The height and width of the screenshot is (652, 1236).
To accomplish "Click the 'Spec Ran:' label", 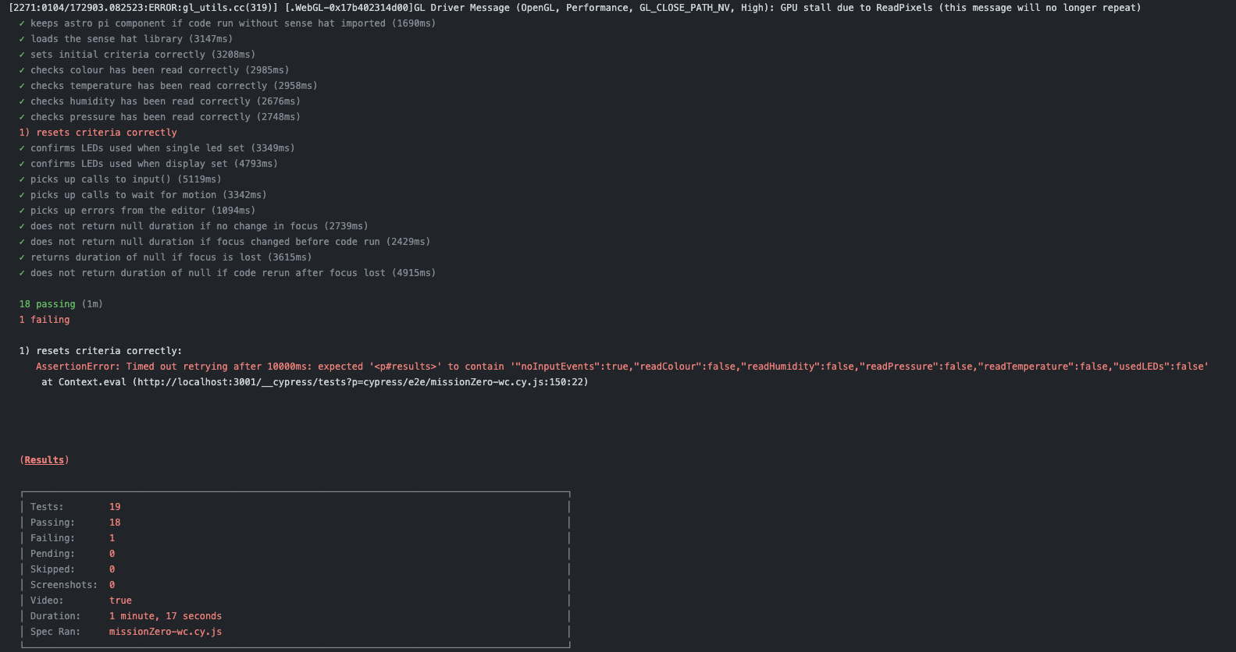I will [55, 632].
